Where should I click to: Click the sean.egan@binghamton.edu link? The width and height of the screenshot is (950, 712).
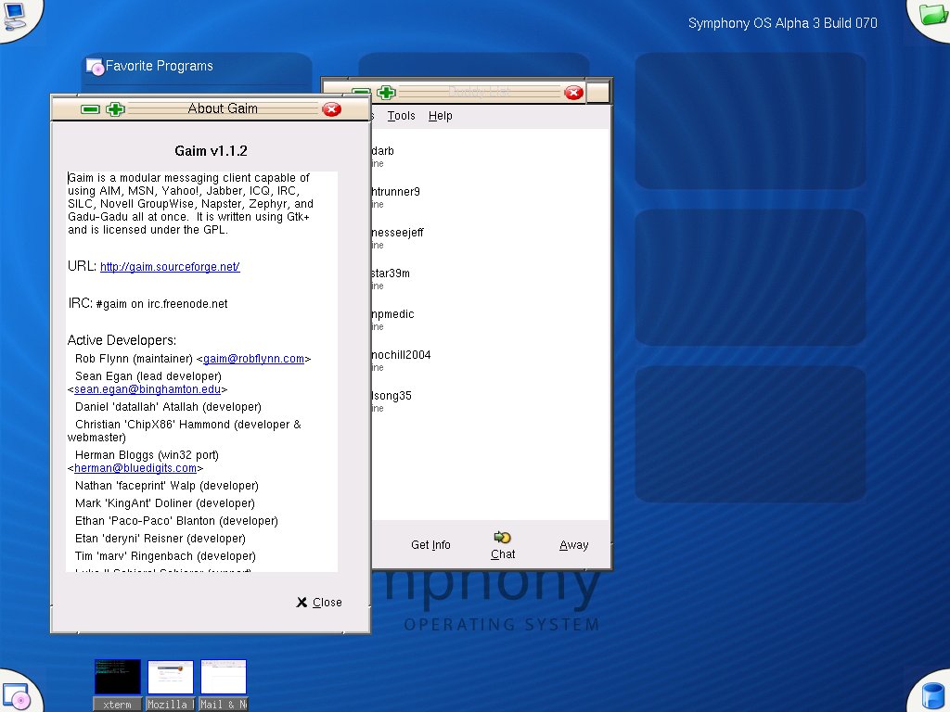(148, 389)
